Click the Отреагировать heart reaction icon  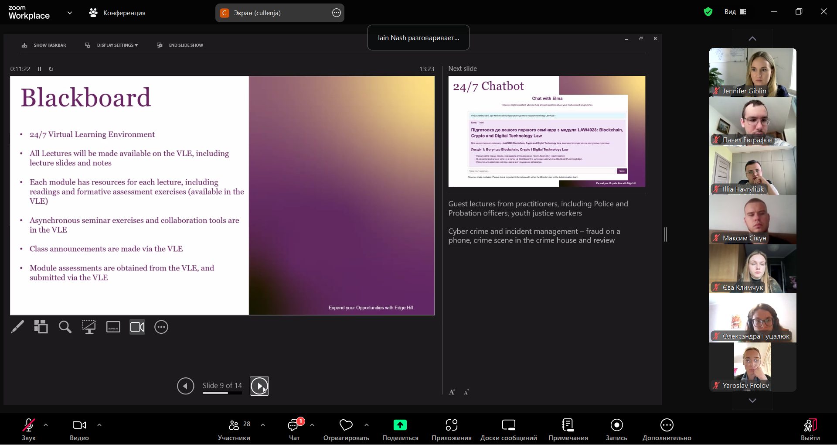(346, 425)
